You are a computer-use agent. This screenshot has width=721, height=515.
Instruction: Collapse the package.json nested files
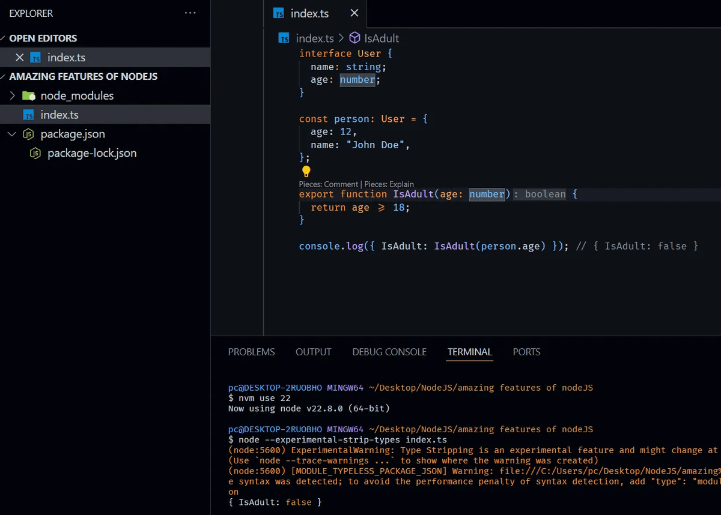[x=13, y=134]
